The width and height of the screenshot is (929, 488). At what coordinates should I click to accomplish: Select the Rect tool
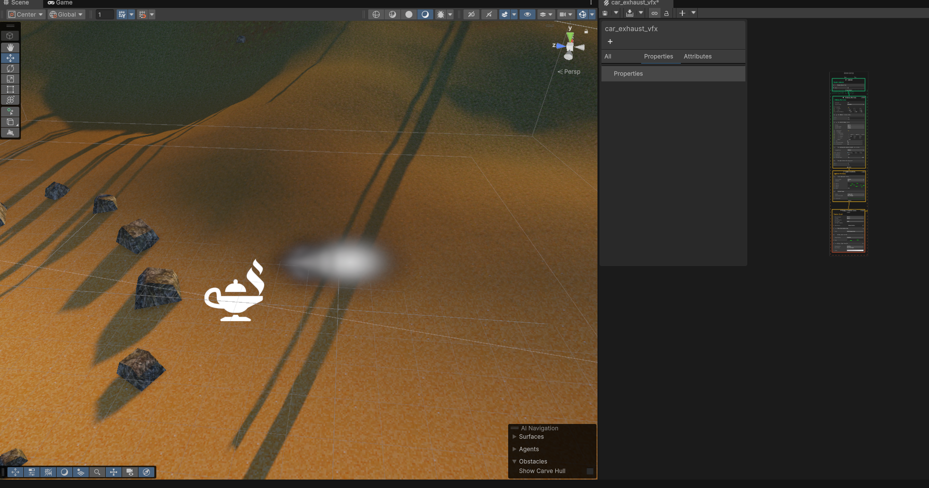tap(10, 89)
